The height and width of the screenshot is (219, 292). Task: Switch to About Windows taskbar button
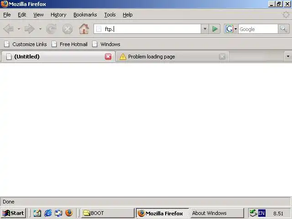pyautogui.click(x=217, y=213)
